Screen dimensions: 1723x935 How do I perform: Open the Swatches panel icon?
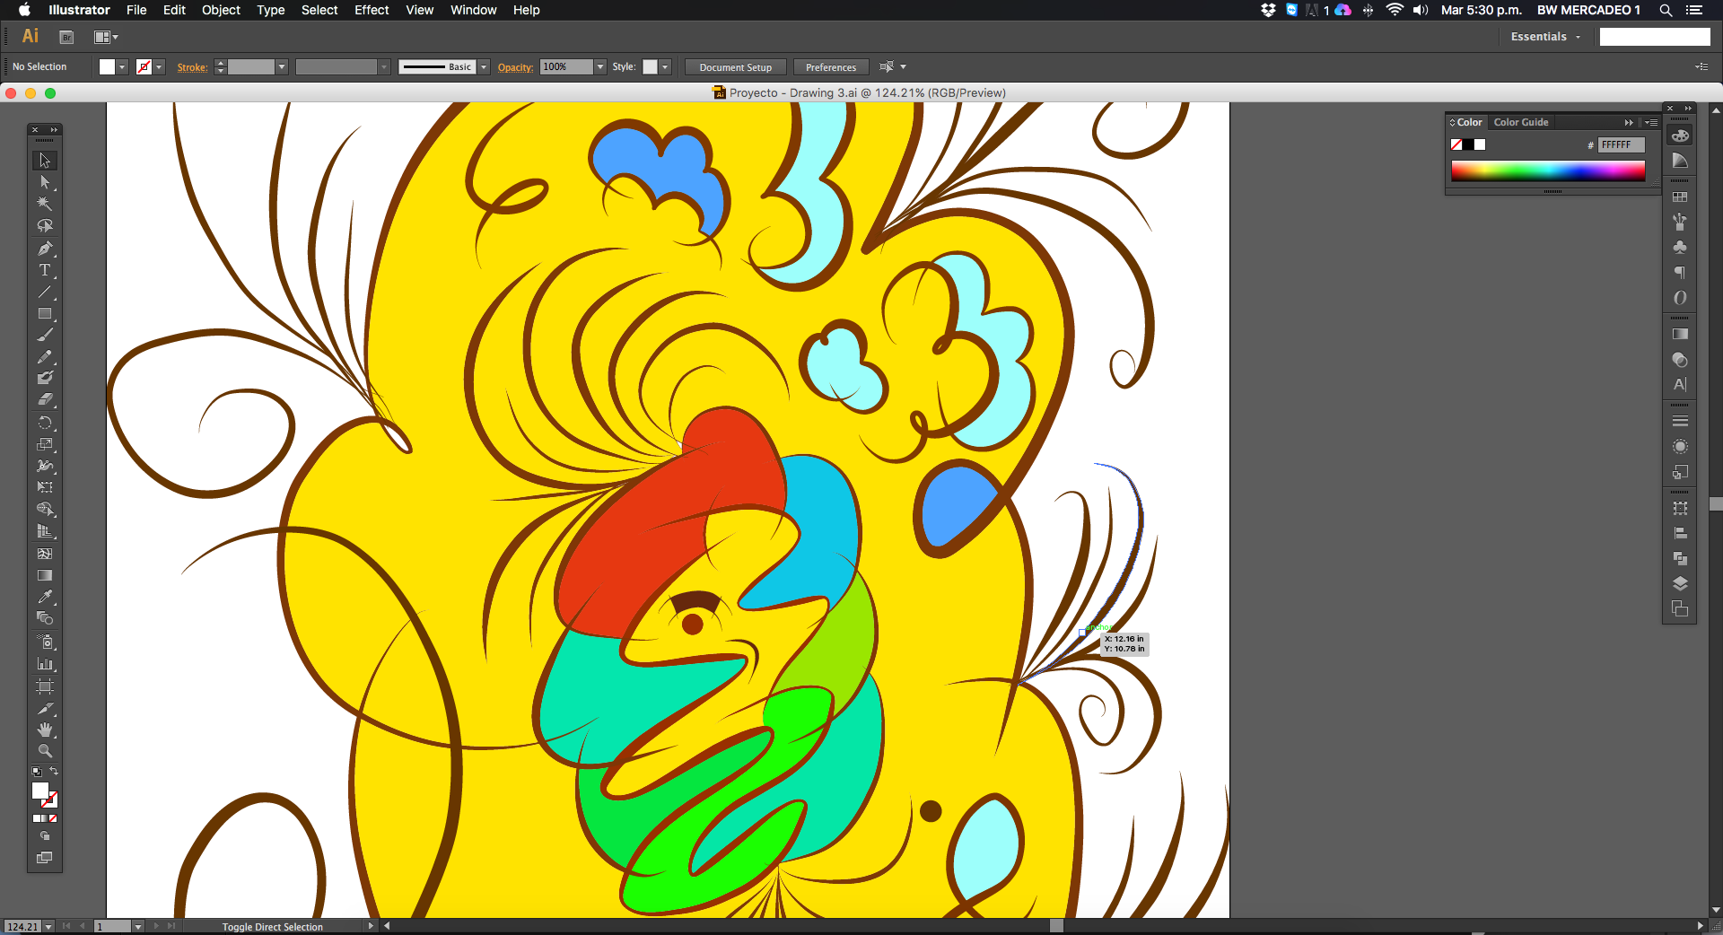point(1680,197)
